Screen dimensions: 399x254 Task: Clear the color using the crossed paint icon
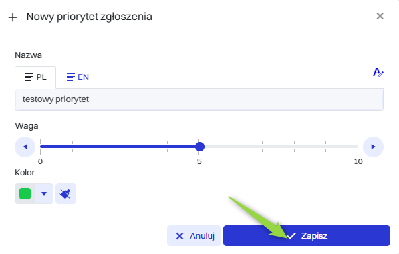coord(65,194)
